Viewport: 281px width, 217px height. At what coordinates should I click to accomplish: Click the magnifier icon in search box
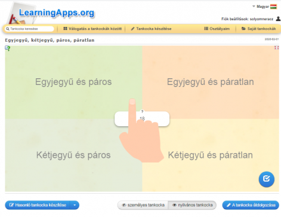tap(8, 29)
